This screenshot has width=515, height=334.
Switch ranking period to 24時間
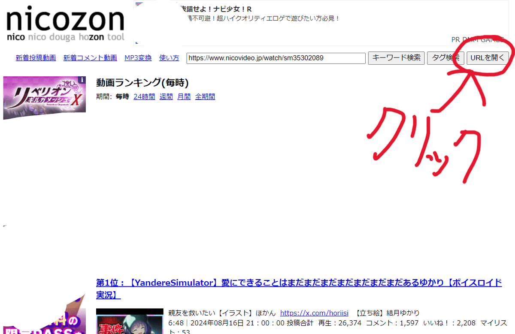click(144, 96)
